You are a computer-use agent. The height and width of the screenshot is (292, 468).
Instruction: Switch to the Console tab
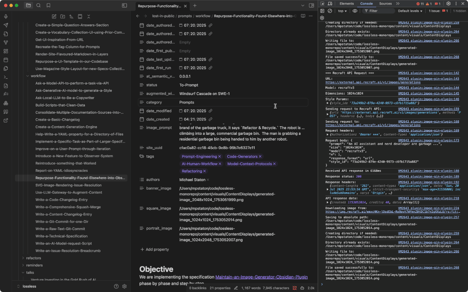[366, 4]
